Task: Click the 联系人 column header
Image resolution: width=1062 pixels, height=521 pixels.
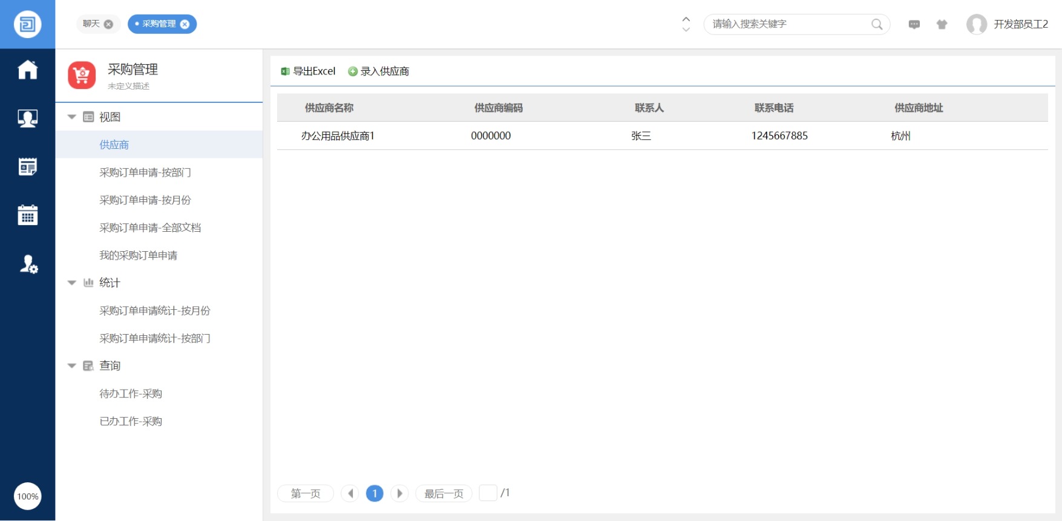Action: (649, 108)
